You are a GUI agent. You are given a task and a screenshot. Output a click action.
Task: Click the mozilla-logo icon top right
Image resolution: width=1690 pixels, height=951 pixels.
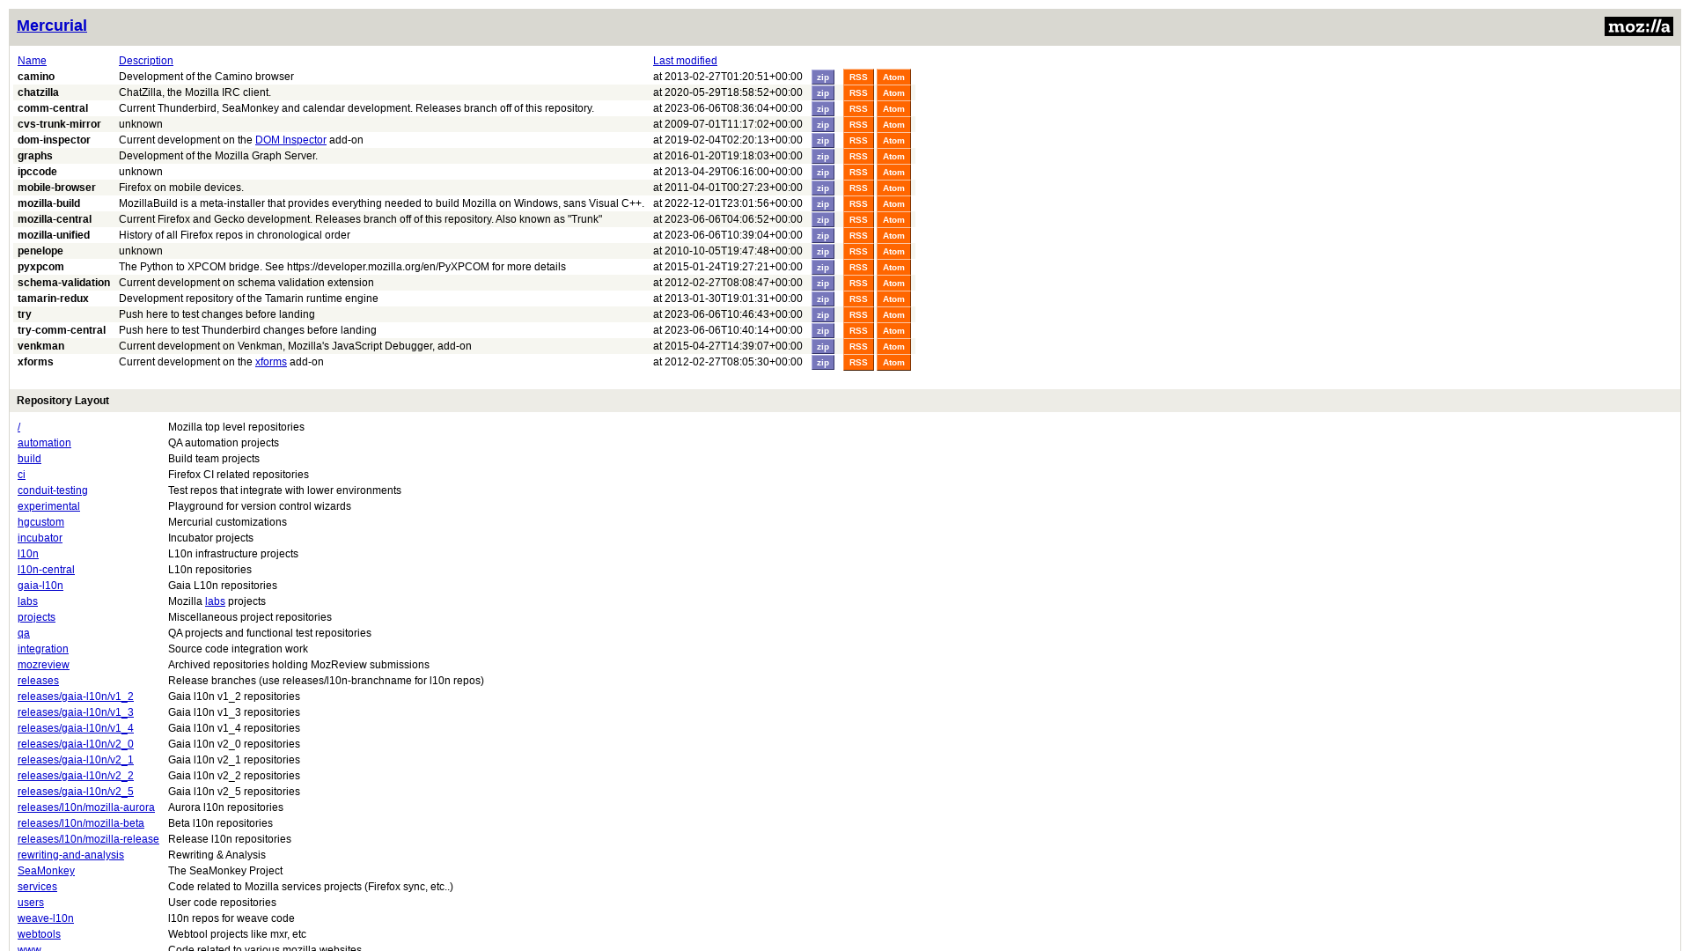[x=1638, y=26]
